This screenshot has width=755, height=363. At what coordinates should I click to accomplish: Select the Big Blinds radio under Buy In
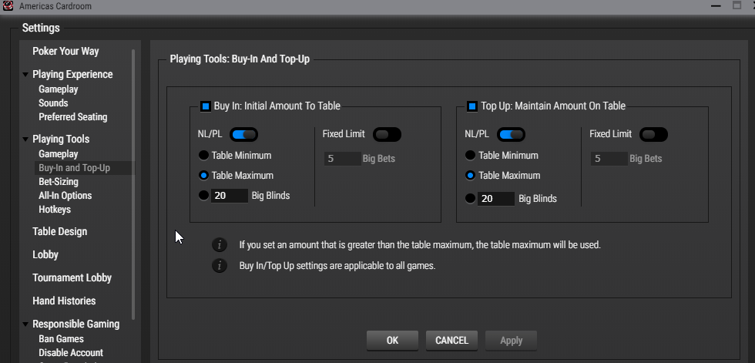click(x=203, y=196)
